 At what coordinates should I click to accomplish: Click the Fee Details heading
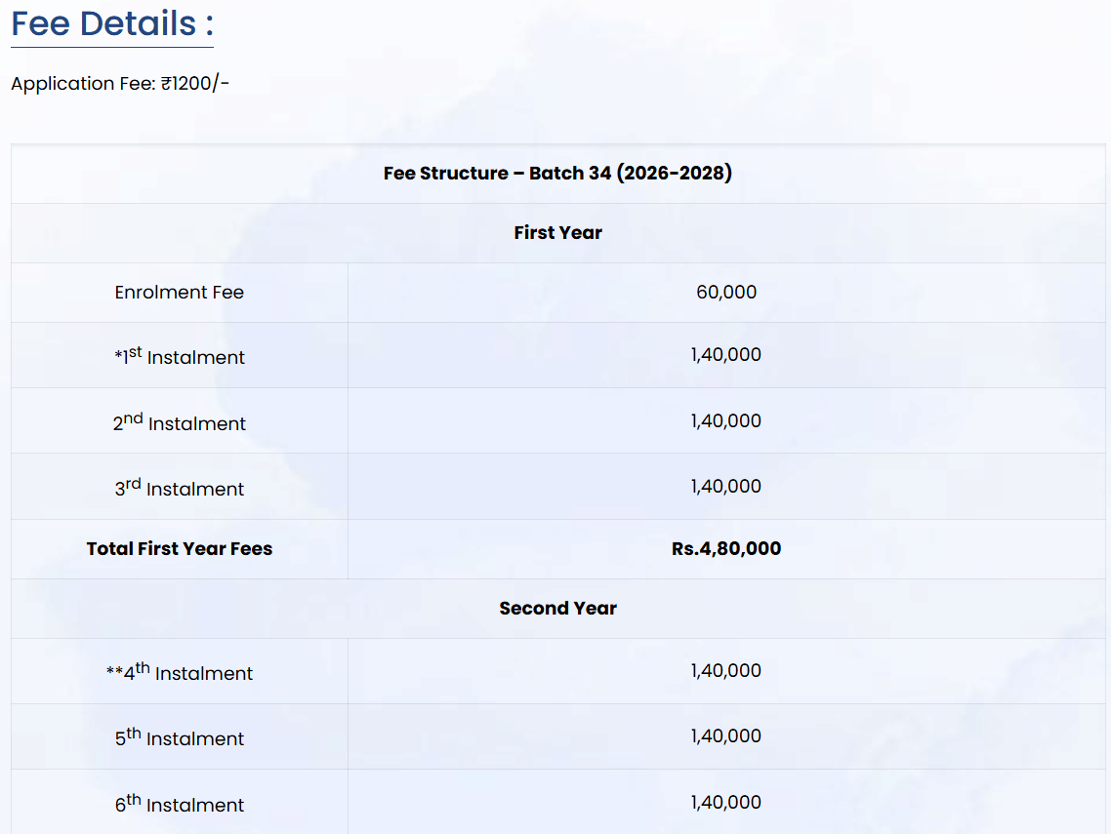[111, 23]
